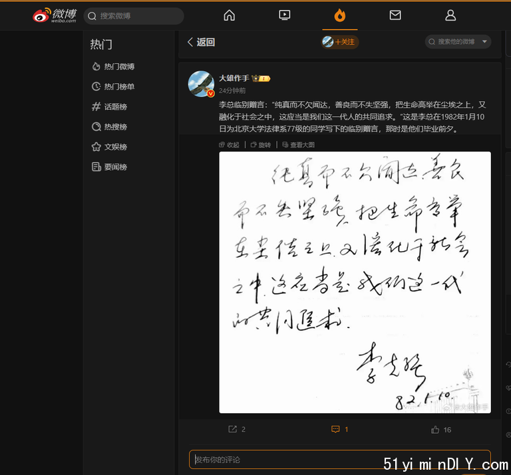Focus the 发布你的评论 comment box
Image resolution: width=511 pixels, height=475 pixels.
[339, 459]
